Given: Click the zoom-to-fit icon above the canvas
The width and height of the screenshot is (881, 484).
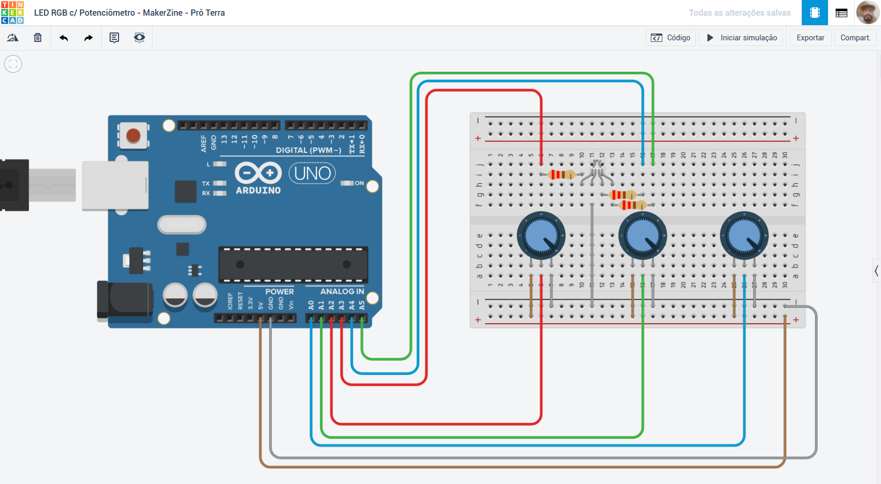Looking at the screenshot, I should click(x=13, y=63).
